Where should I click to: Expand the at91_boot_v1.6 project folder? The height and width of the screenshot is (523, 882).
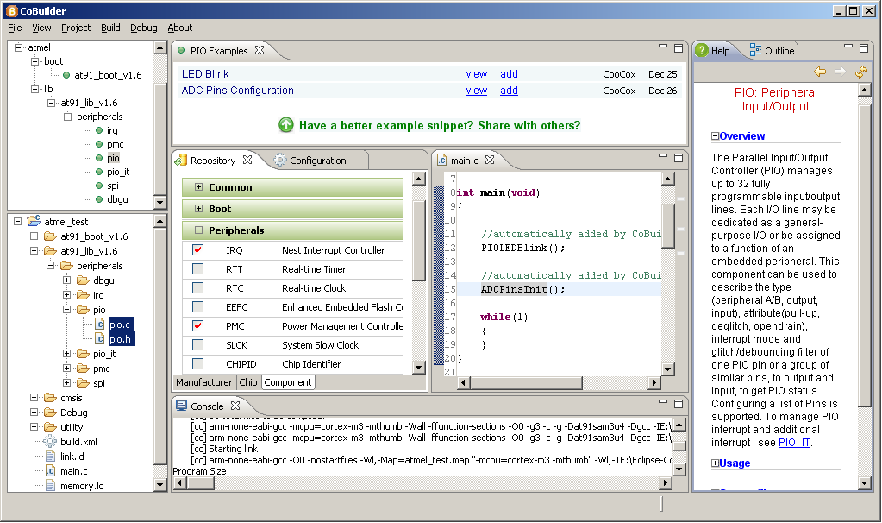(34, 236)
